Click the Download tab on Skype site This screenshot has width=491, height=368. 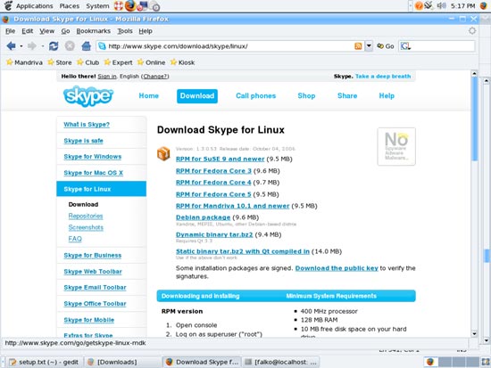tap(197, 96)
